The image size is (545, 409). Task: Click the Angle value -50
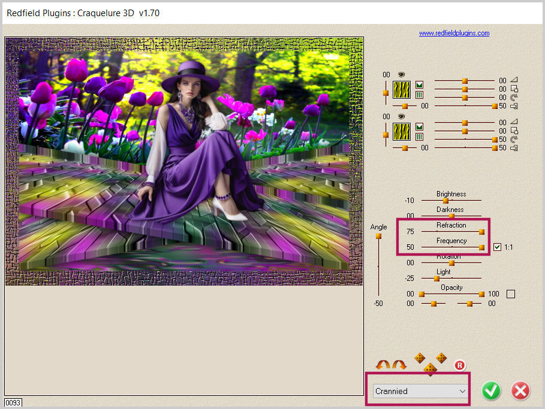pyautogui.click(x=378, y=304)
